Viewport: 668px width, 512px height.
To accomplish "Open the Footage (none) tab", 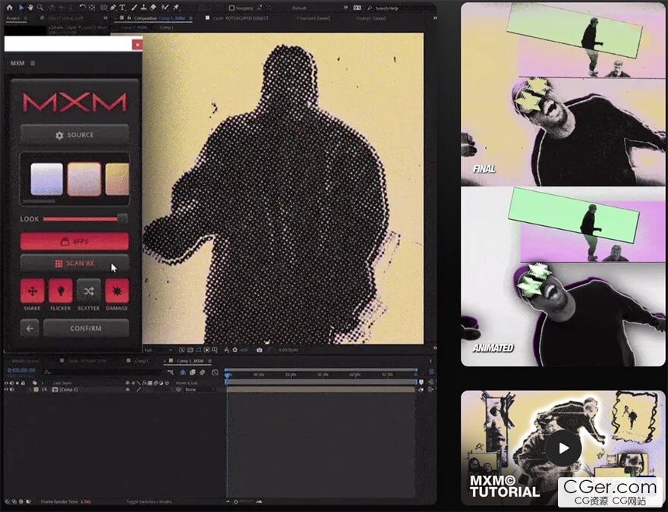I will coord(370,18).
